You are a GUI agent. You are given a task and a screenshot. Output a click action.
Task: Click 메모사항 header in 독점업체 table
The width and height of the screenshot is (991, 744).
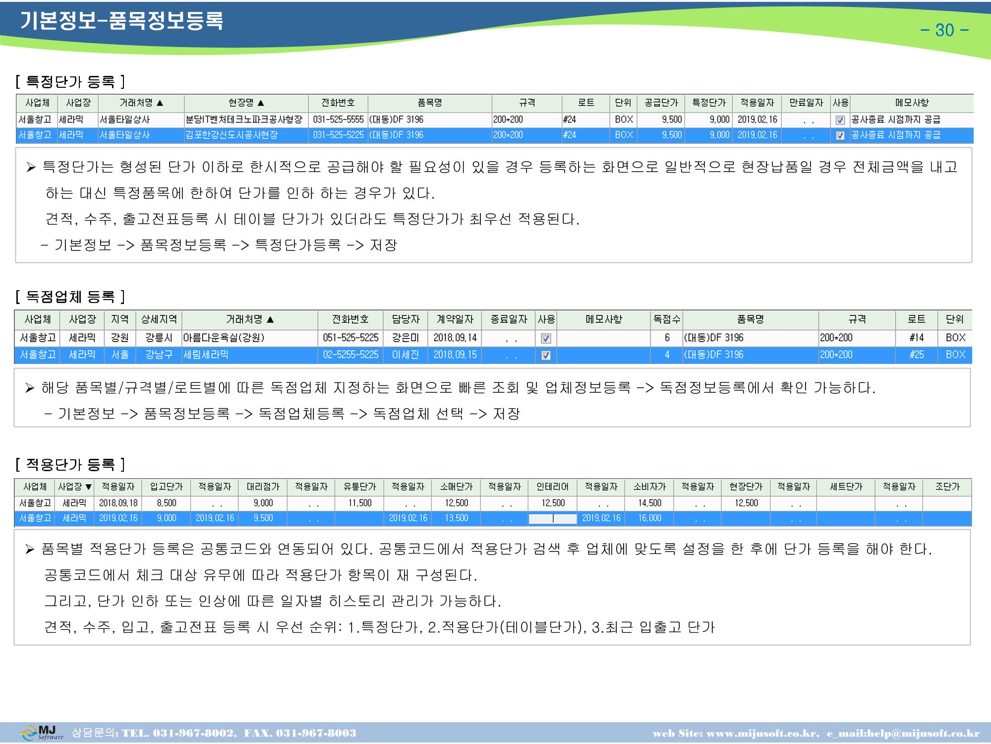tap(604, 319)
